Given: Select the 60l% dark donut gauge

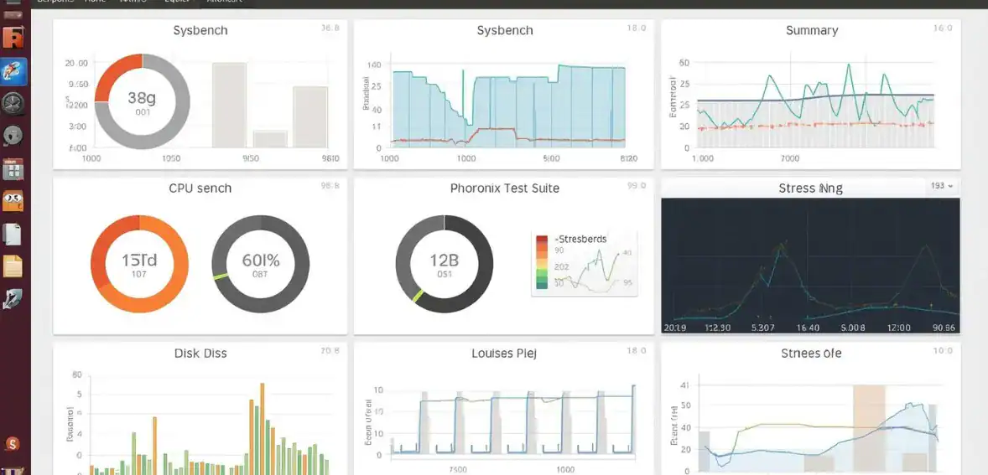Looking at the screenshot, I should [x=260, y=264].
